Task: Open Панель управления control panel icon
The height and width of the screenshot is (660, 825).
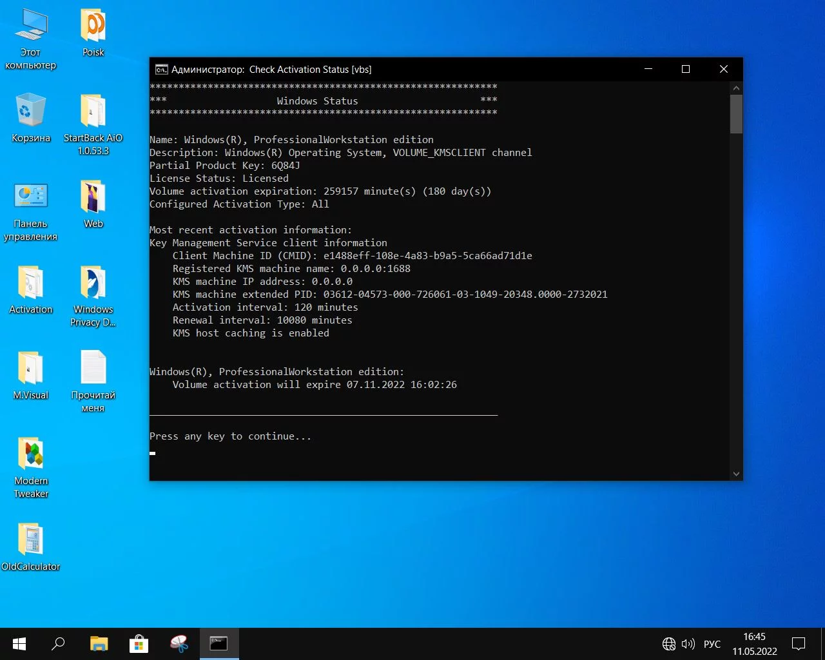Action: 30,198
